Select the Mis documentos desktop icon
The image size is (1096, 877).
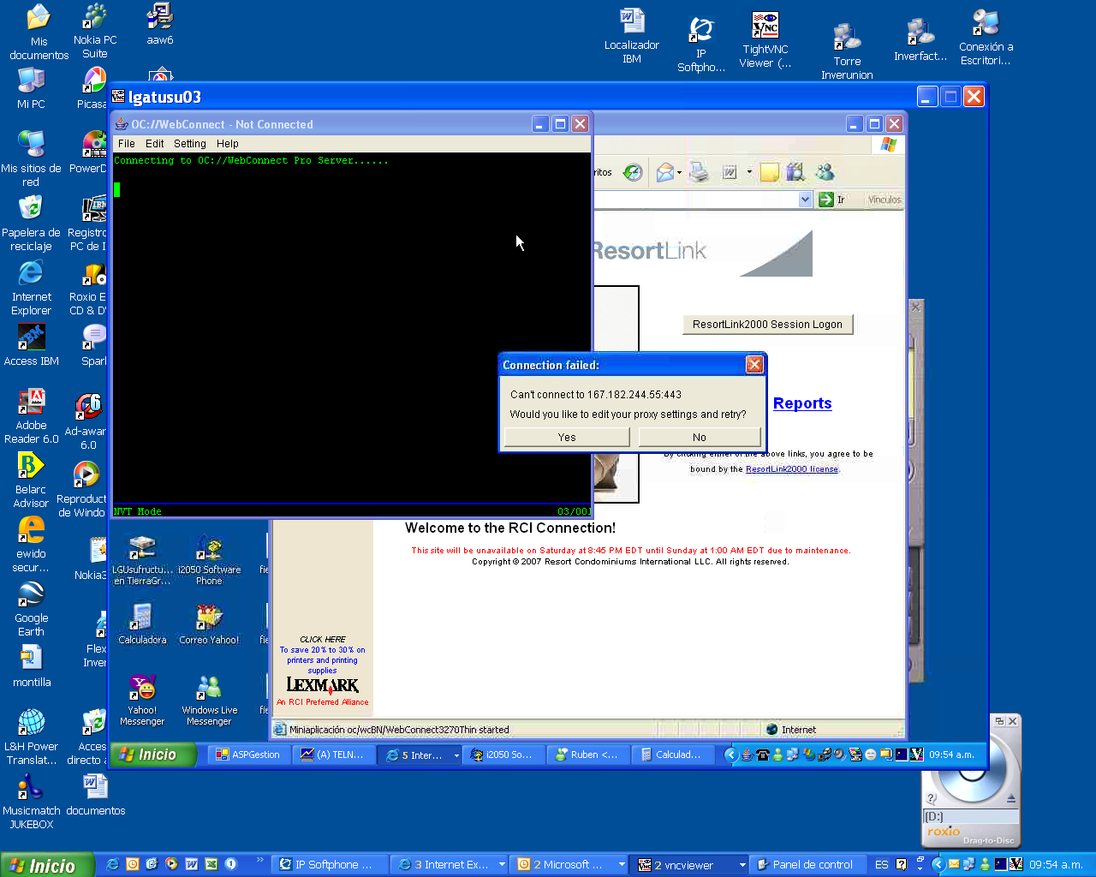pyautogui.click(x=39, y=33)
